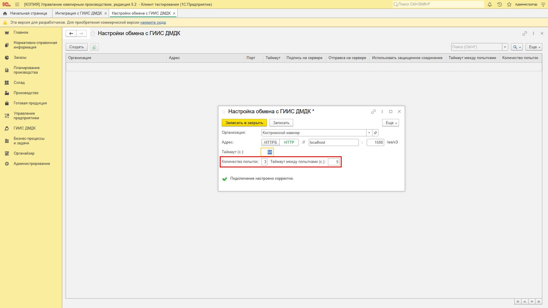Open the list form Еще dropdown

tap(534, 47)
